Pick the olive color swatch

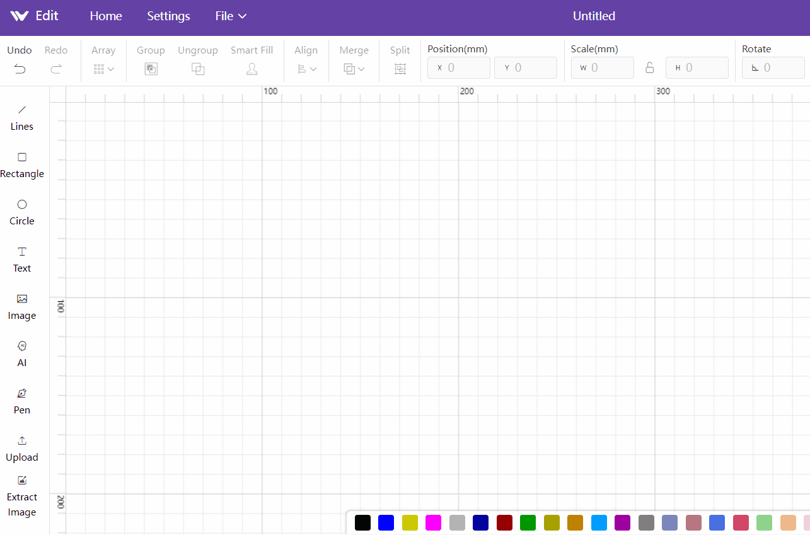click(x=552, y=522)
